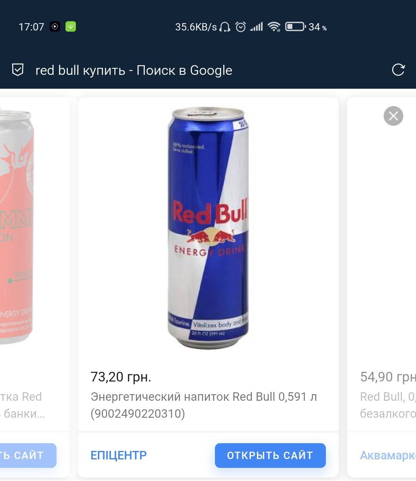Tap the shield security icon in address bar
Viewport: 416px width, 481px height.
pos(18,70)
